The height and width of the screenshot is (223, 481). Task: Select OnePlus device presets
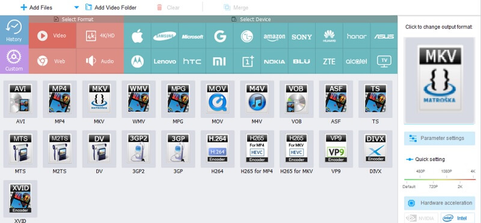point(247,61)
